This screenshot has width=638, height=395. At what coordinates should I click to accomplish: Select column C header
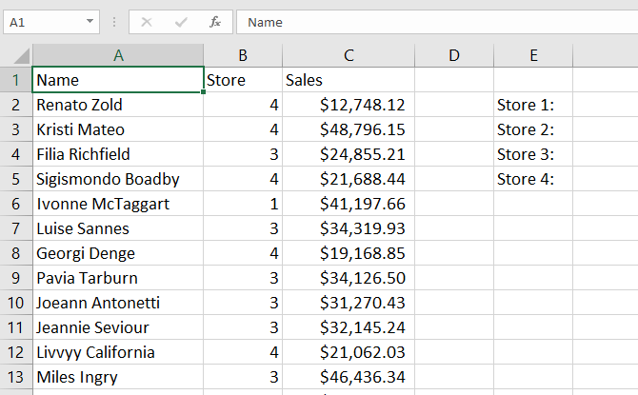pyautogui.click(x=349, y=55)
